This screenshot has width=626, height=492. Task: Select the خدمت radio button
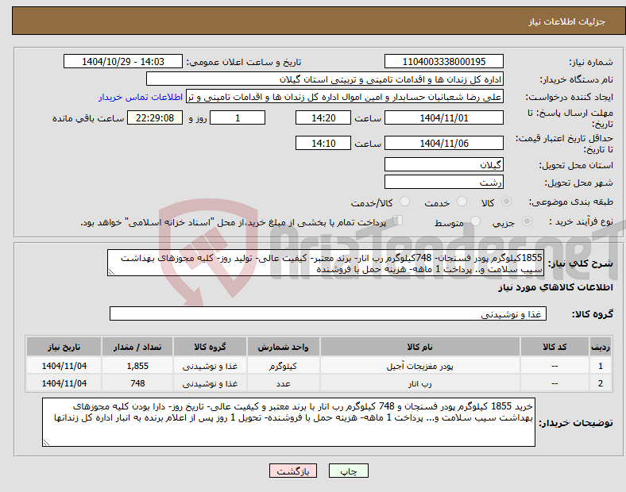(462, 202)
